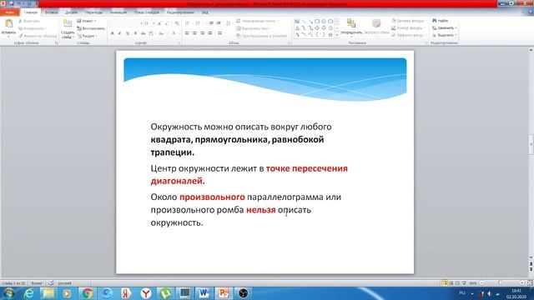The height and width of the screenshot is (300, 534).
Task: Increase the font size
Action: tap(159, 23)
